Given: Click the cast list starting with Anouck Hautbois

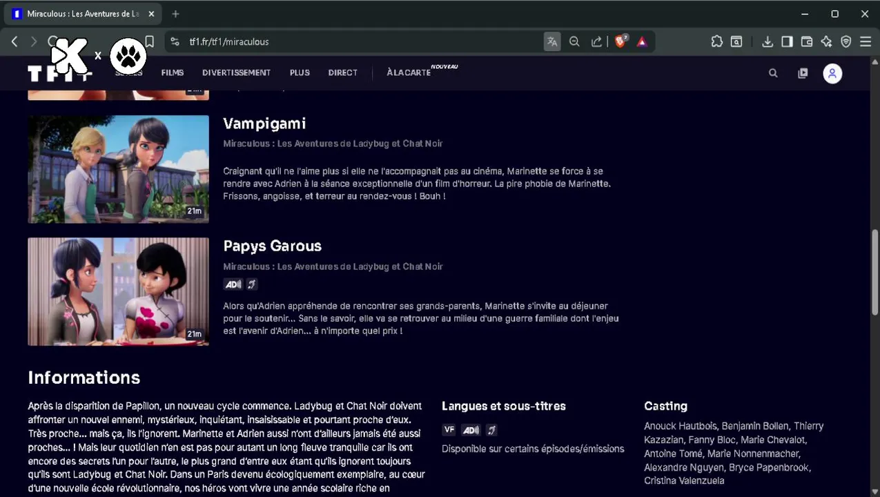Looking at the screenshot, I should click(734, 454).
